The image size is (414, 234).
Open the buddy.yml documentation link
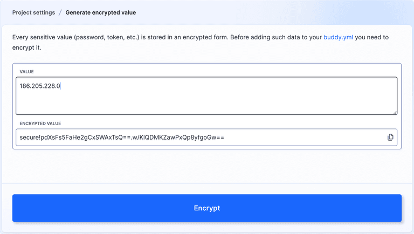[339, 38]
